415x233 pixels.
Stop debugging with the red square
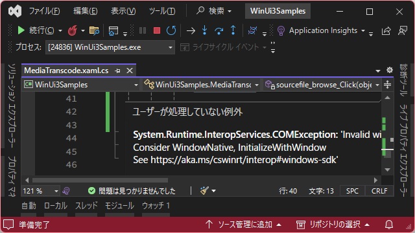[157, 30]
